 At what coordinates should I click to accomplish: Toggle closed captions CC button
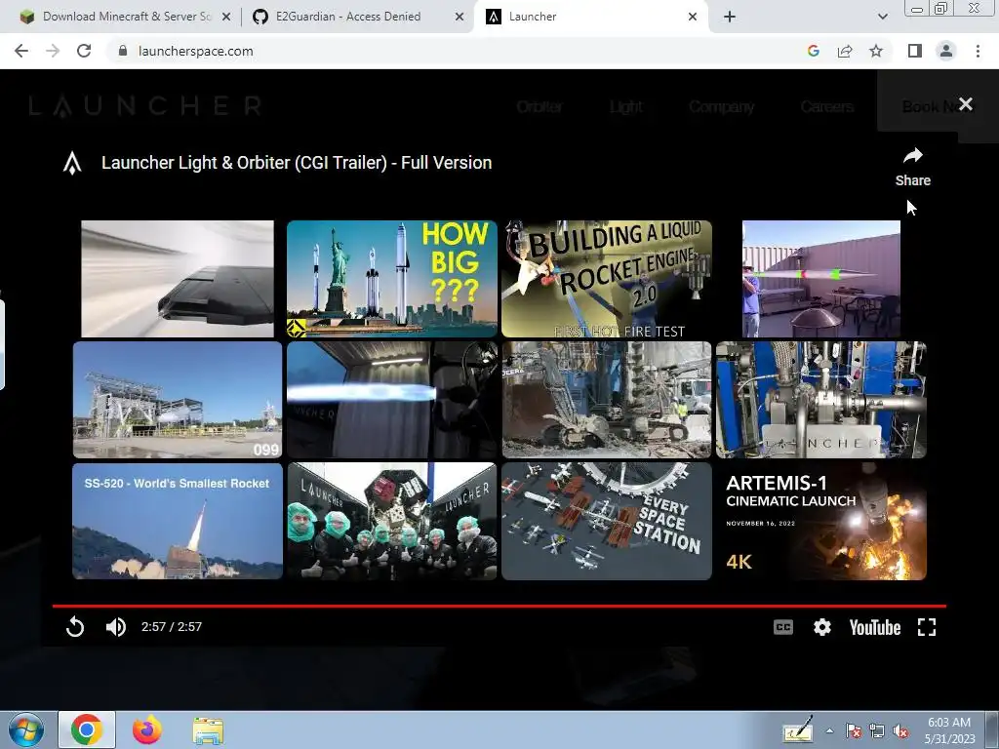coord(783,627)
